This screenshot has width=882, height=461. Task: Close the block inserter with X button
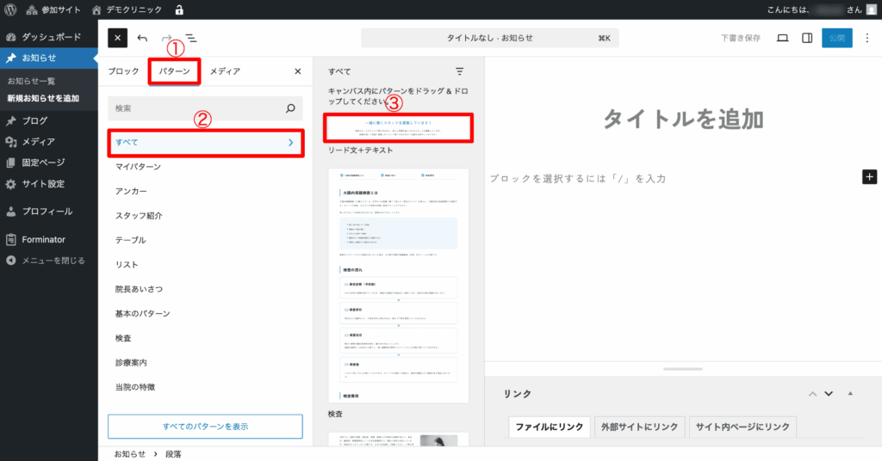tap(118, 39)
